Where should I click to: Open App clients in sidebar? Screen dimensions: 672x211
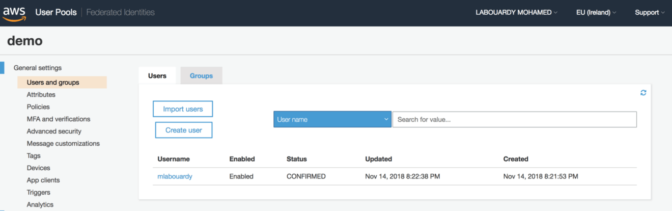(x=43, y=180)
